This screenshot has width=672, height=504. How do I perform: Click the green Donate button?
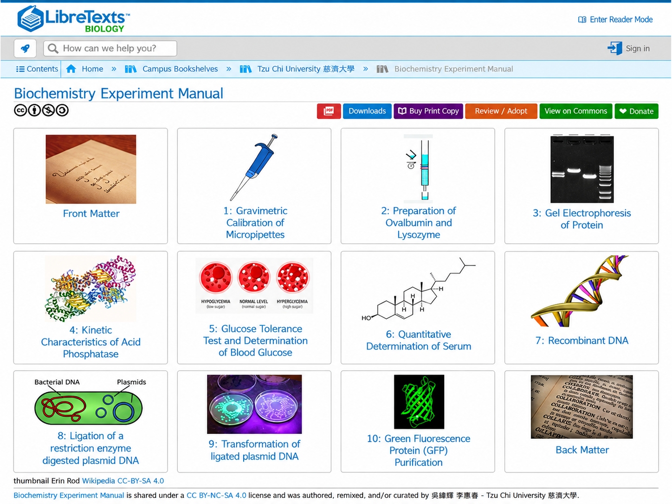click(636, 111)
